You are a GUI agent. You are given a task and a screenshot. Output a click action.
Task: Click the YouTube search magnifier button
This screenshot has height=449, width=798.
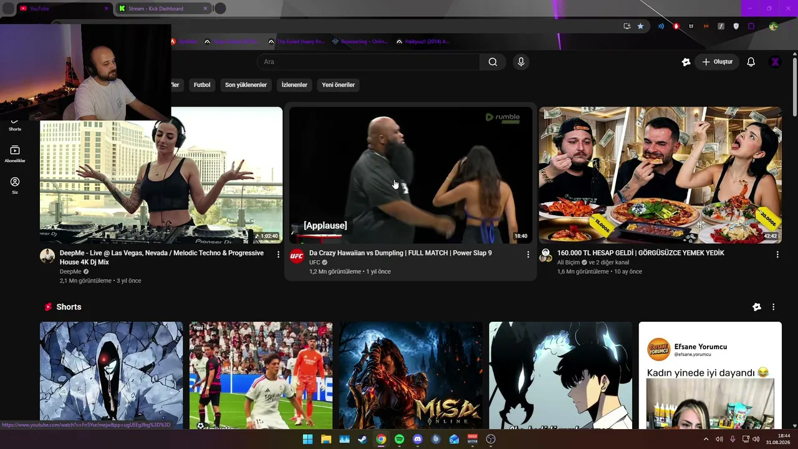tap(493, 62)
